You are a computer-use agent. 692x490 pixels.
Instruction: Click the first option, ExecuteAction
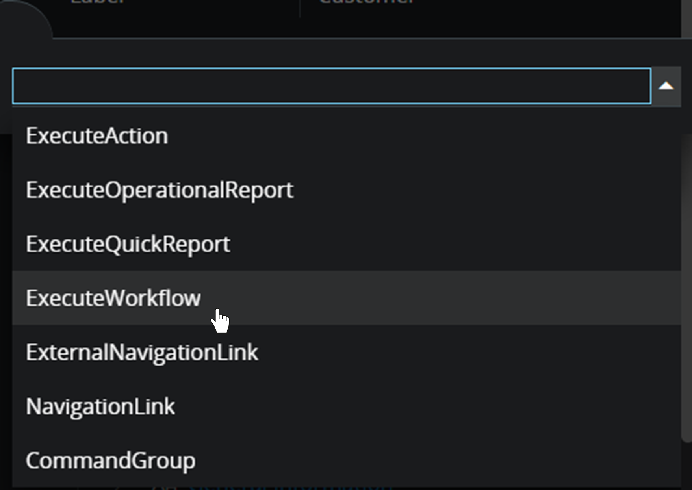tap(97, 136)
